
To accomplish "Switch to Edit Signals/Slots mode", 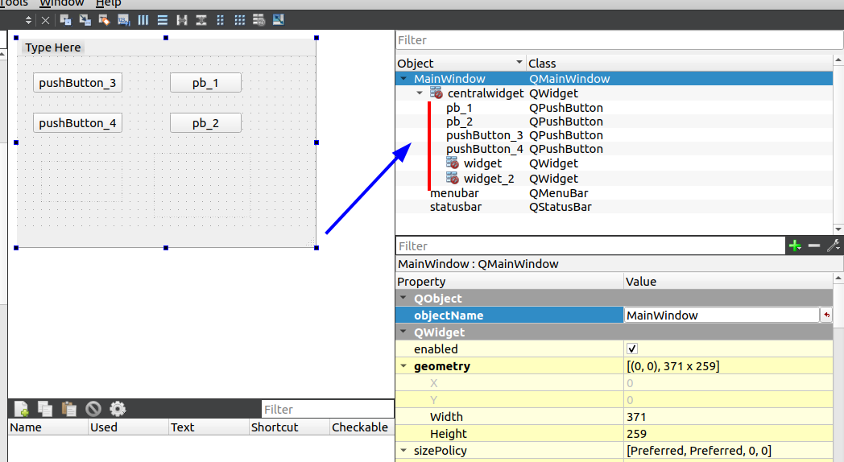I will (x=85, y=20).
